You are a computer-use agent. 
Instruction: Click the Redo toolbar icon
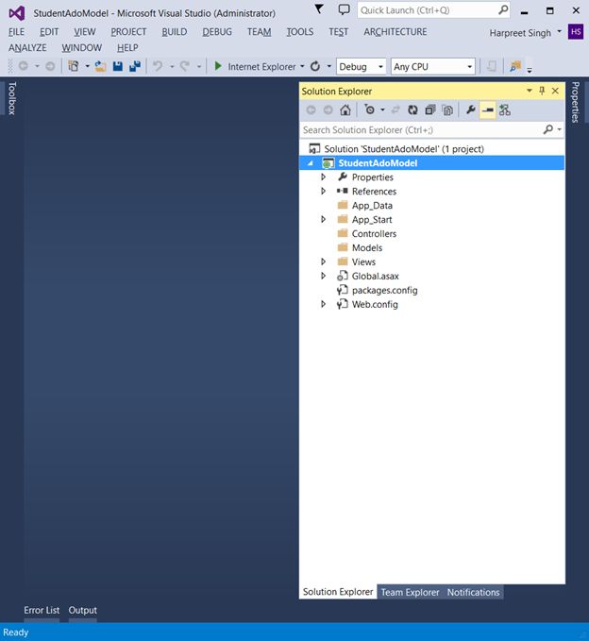pyautogui.click(x=185, y=66)
